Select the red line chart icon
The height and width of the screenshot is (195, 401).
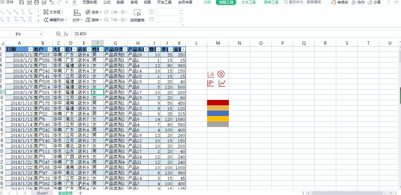(x=221, y=83)
